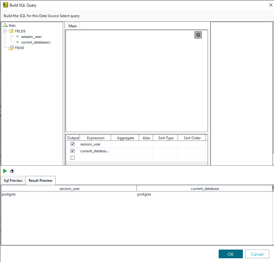This screenshot has height=262, width=274.
Task: Click the green dot beside current_database() in the tree
Action: tap(17, 42)
